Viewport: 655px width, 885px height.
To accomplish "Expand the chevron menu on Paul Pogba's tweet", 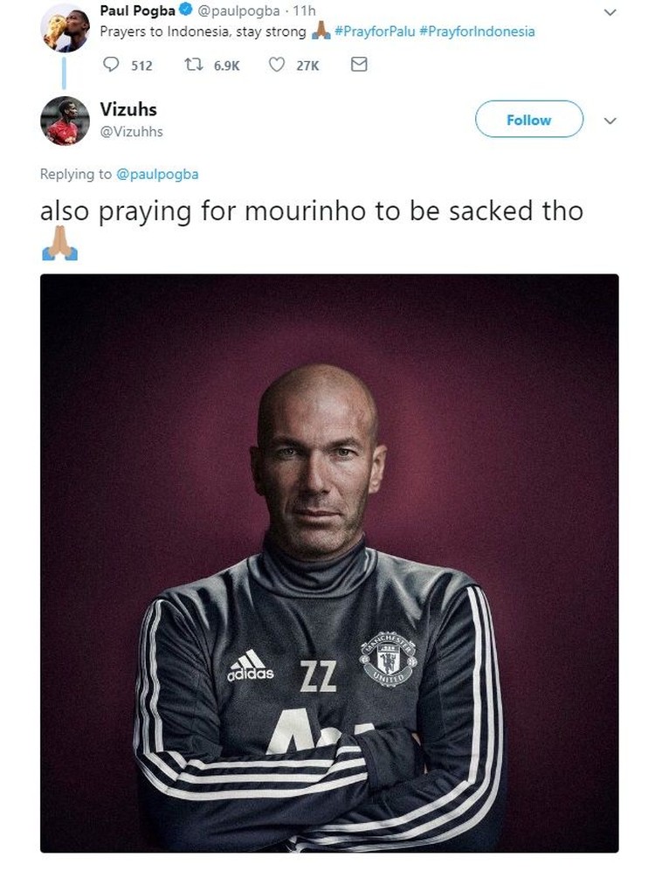I will click(610, 12).
